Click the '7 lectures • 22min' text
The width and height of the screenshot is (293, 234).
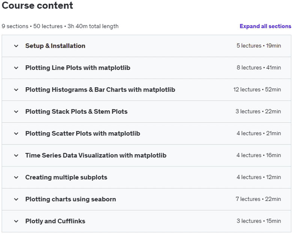point(258,199)
